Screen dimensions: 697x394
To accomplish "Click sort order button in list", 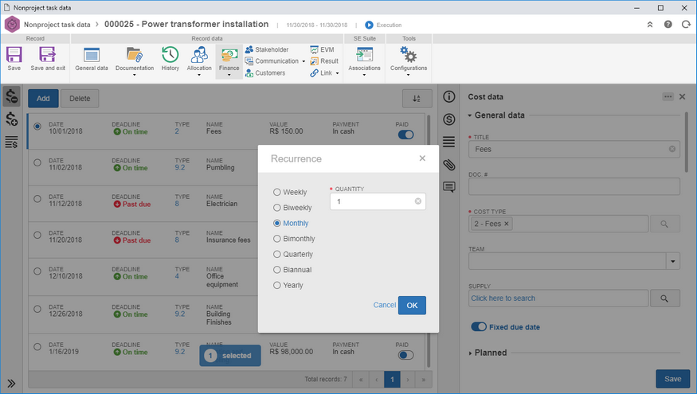I will click(417, 99).
